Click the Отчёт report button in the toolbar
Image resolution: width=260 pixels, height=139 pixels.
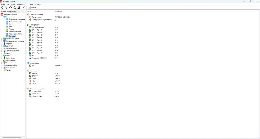(x=32, y=8)
